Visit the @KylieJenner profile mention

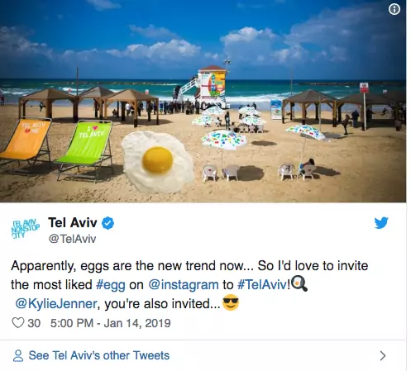click(x=56, y=303)
